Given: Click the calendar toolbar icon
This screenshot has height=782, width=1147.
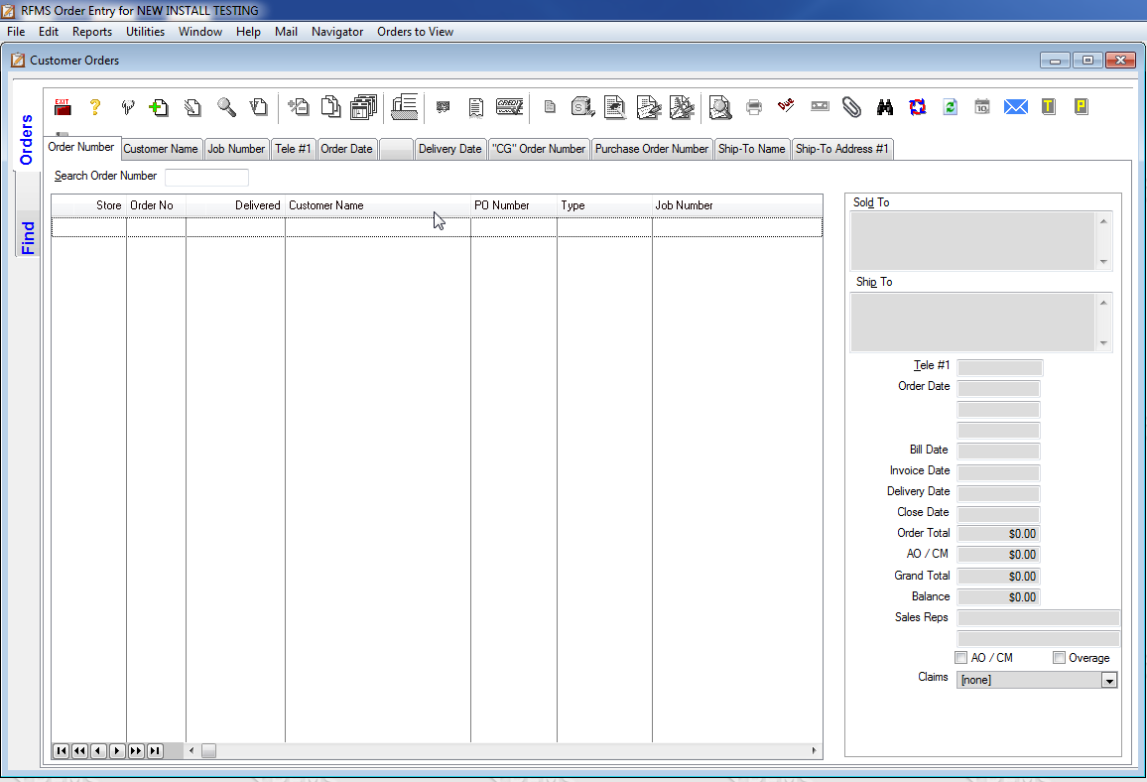Looking at the screenshot, I should coord(982,106).
